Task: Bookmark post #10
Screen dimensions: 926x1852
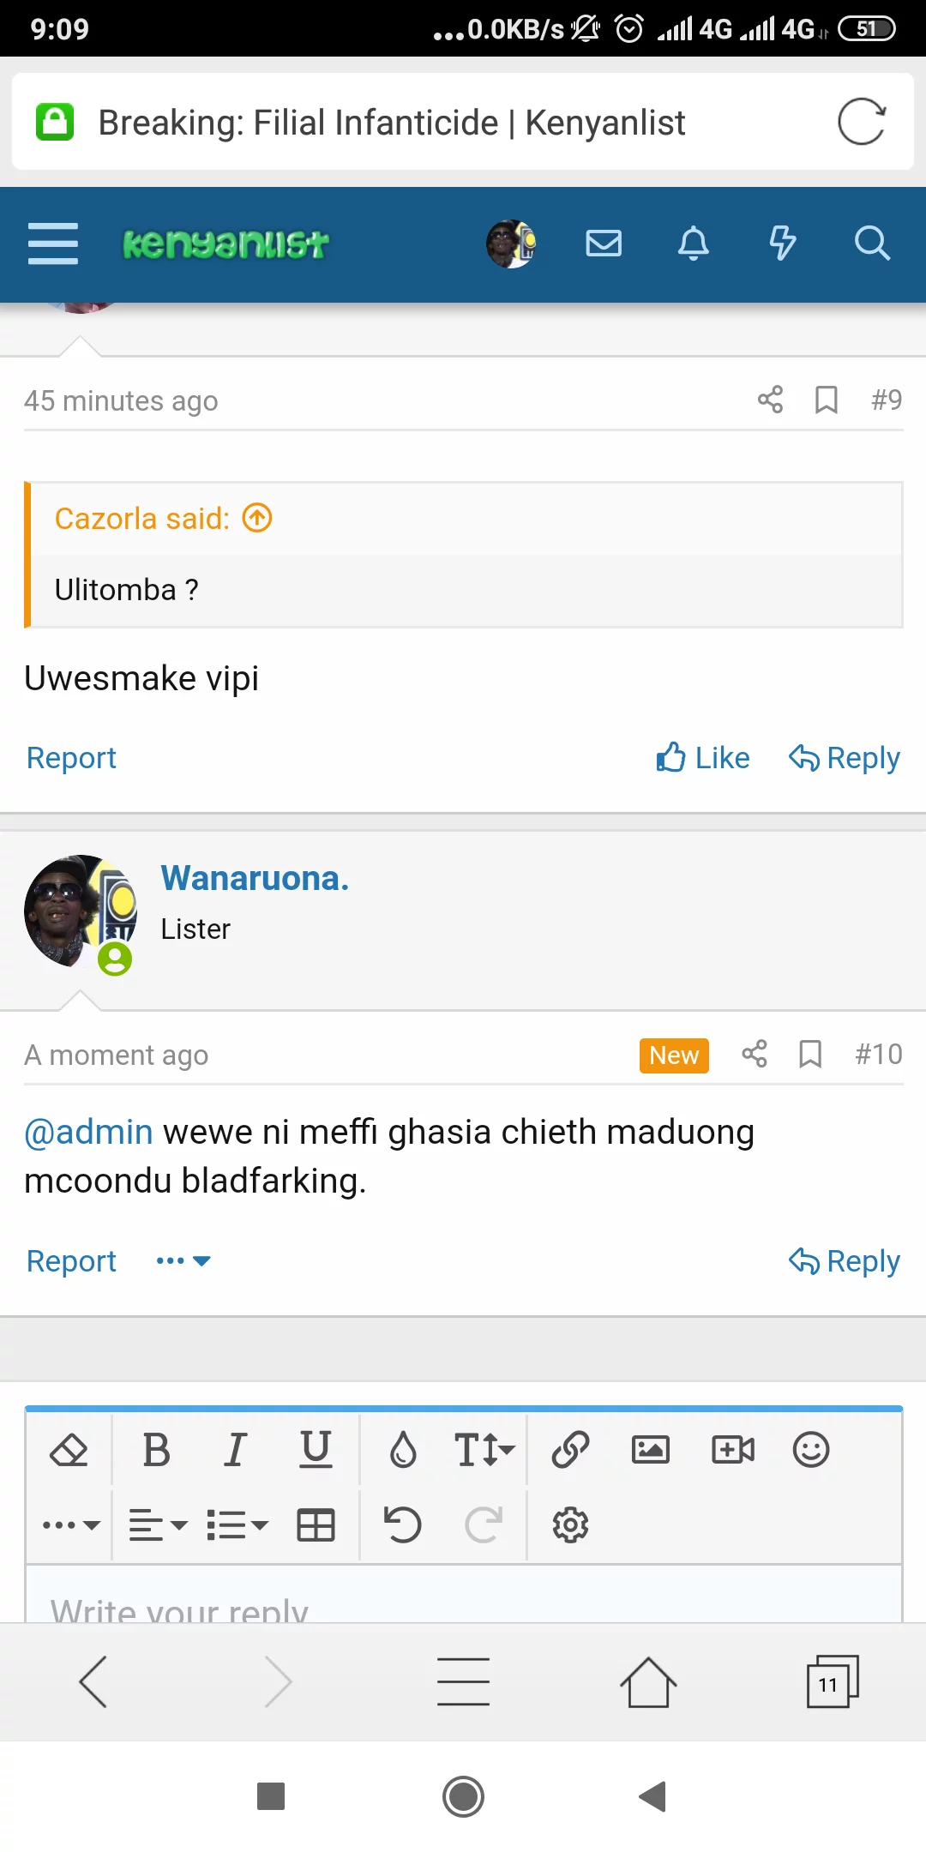Action: 809,1054
